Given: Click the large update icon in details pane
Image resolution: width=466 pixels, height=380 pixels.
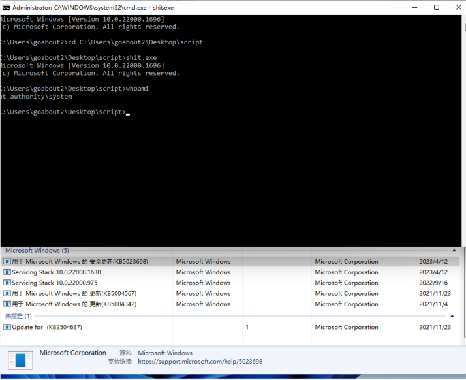Looking at the screenshot, I should coord(20,360).
